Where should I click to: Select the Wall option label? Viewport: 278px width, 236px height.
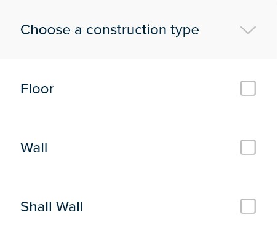tap(34, 147)
